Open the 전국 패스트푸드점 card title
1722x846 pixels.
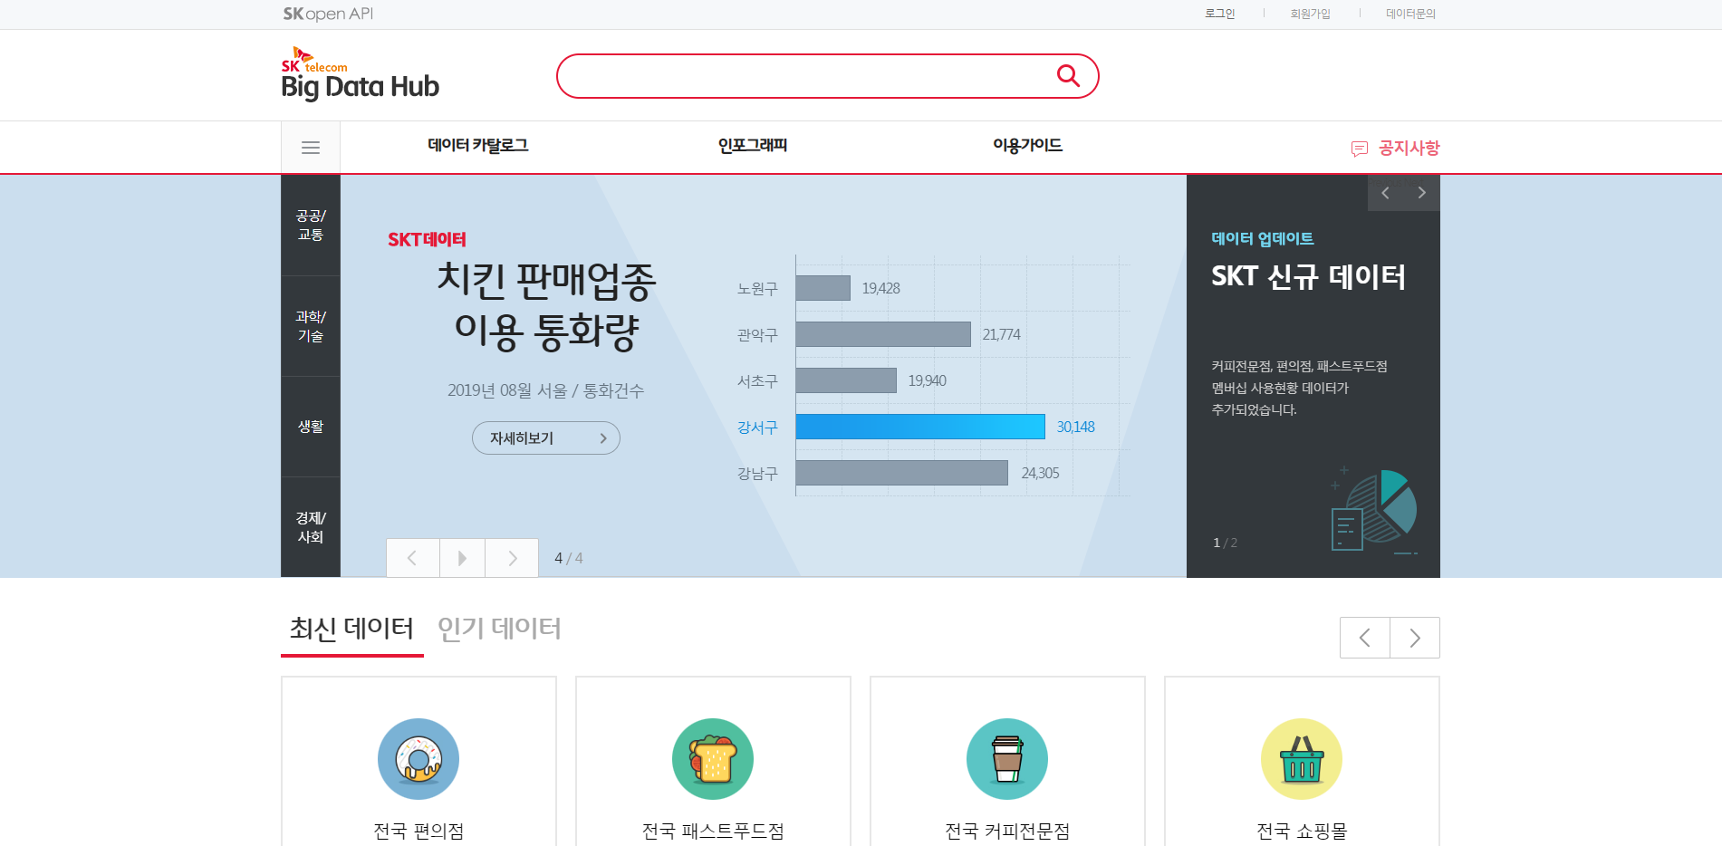coord(713,831)
